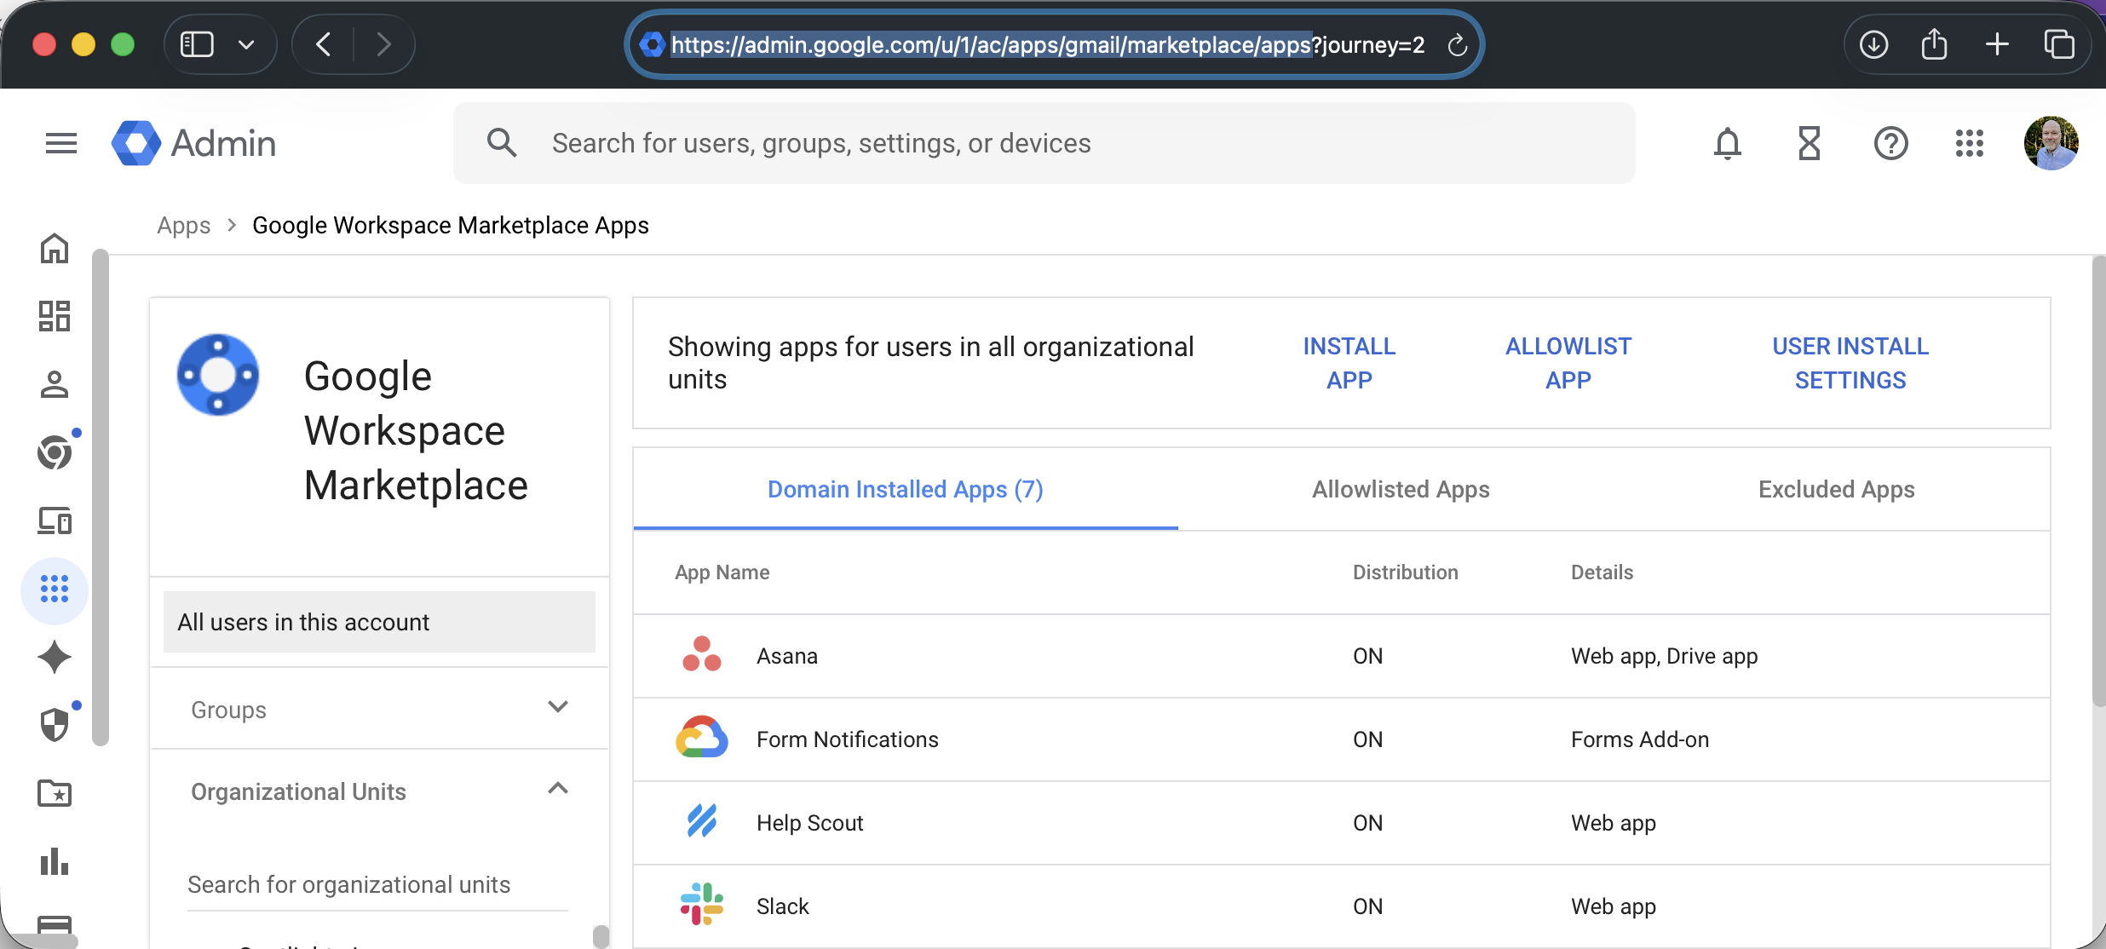The height and width of the screenshot is (949, 2106).
Task: Focus the organizational units search field
Action: [x=377, y=884]
